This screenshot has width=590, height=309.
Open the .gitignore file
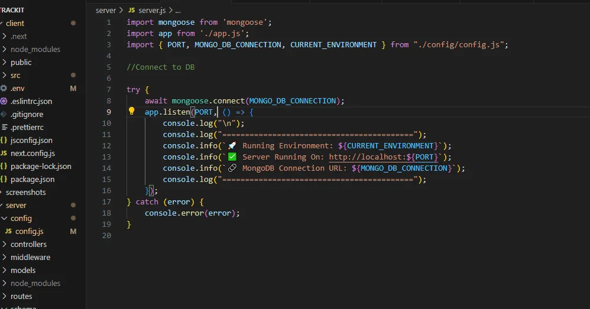[x=27, y=114]
